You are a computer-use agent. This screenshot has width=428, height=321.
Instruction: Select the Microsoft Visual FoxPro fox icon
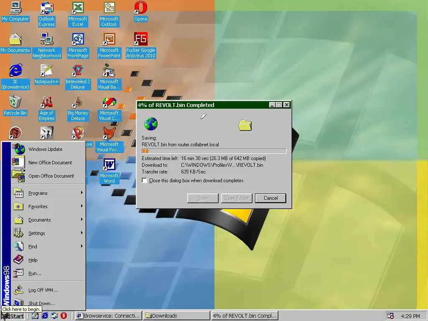[x=109, y=132]
